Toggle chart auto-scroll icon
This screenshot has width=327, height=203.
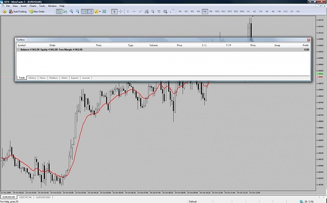[x=84, y=11]
